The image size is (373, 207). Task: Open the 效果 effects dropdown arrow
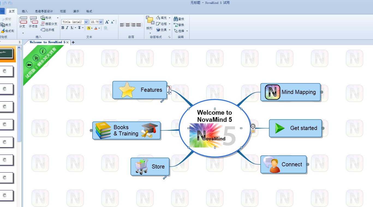[x=169, y=30]
